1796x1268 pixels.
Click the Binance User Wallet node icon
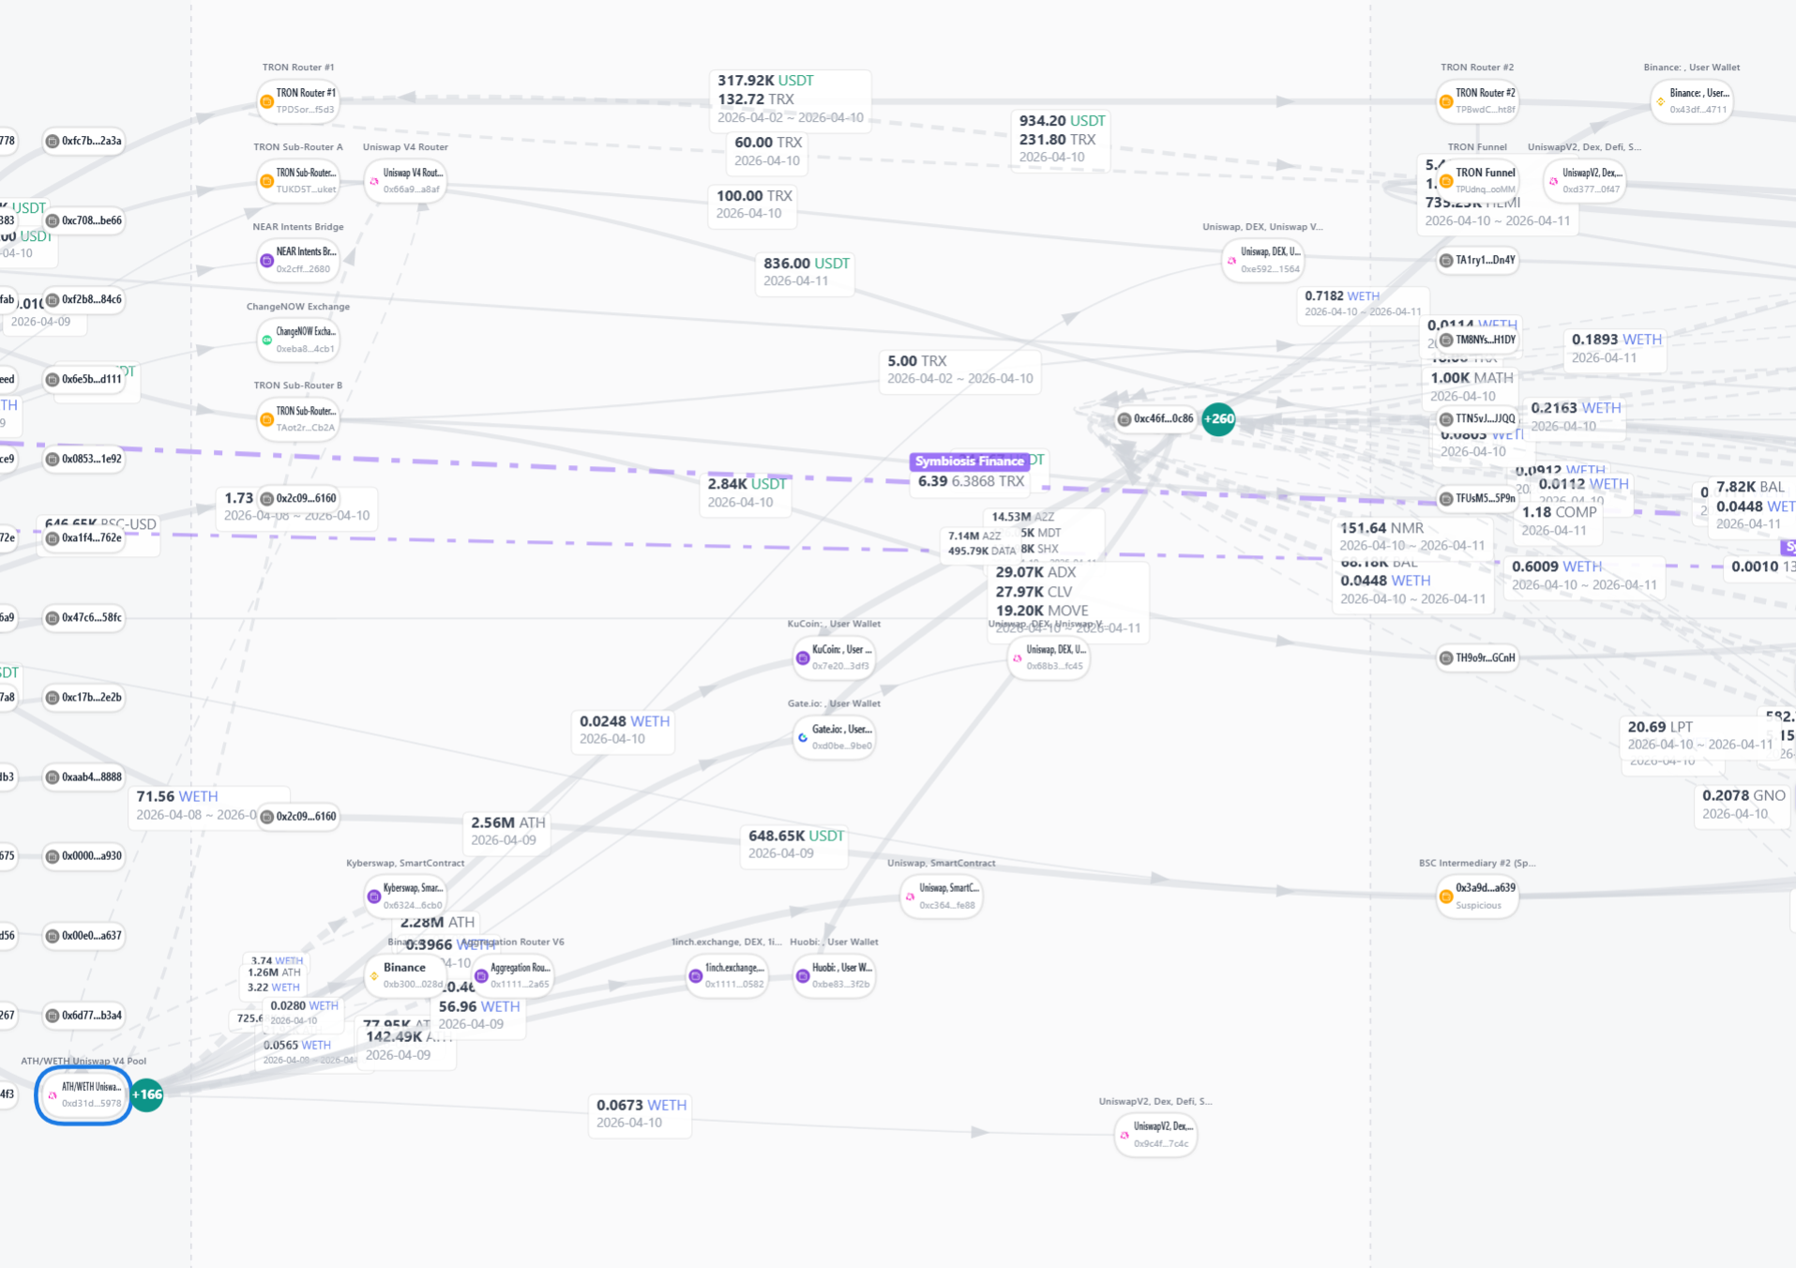[1660, 101]
